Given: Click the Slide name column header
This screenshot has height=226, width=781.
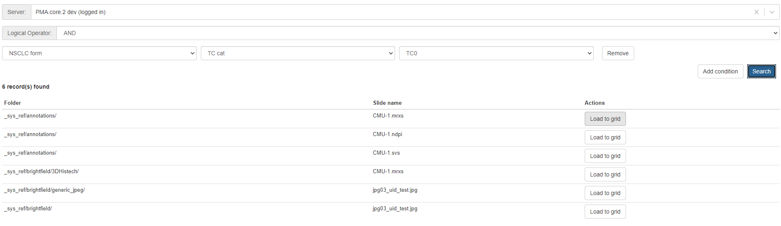Looking at the screenshot, I should [x=387, y=103].
